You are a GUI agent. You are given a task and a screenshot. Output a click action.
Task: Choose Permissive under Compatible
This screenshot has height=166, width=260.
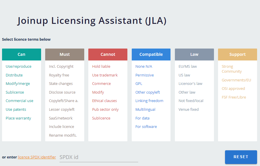[x=145, y=75]
